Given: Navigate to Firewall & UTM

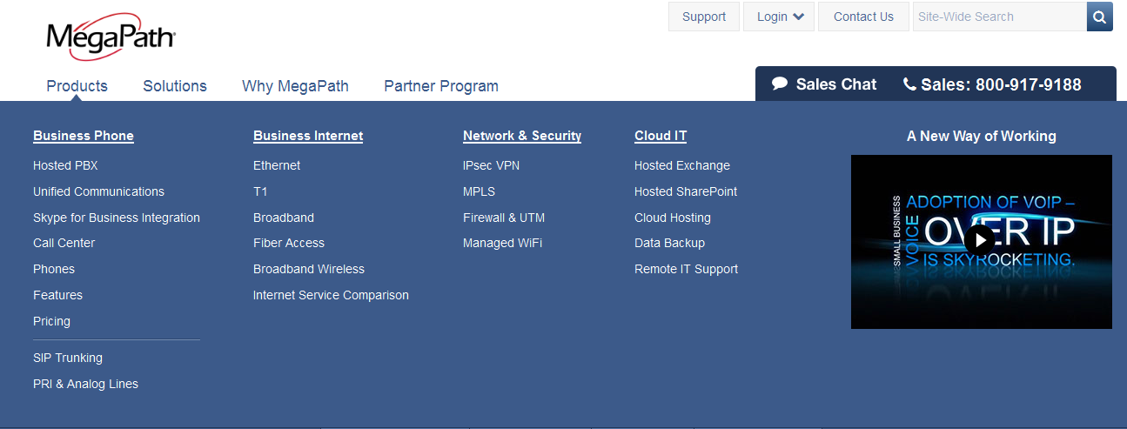Looking at the screenshot, I should (x=504, y=218).
